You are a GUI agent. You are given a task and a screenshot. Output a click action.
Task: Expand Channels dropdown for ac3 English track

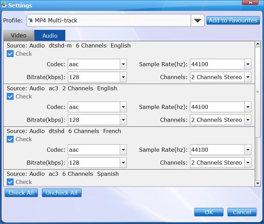coord(248,120)
